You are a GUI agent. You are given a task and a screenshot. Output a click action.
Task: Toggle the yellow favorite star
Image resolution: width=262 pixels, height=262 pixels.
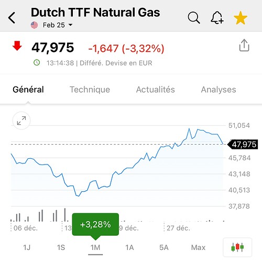tap(241, 18)
